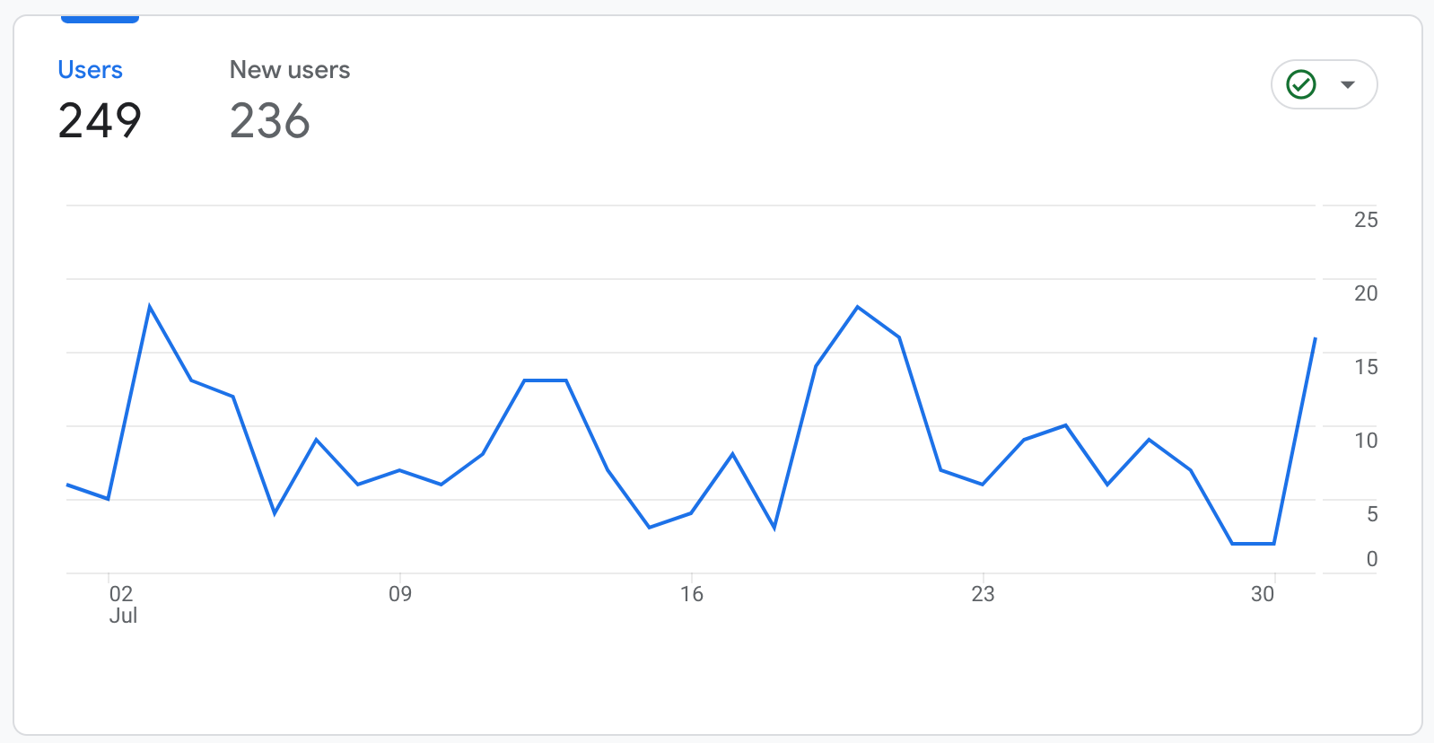Click the "30" date axis label
Screen dimensions: 1434x743
coord(1263,594)
